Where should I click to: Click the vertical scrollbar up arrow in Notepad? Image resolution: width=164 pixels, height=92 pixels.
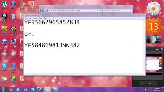tap(144, 21)
